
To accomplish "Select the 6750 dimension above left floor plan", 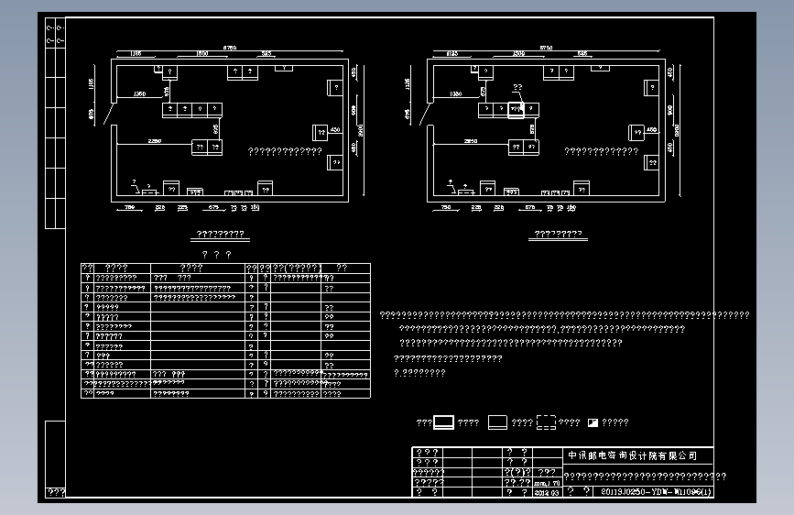I will [229, 48].
